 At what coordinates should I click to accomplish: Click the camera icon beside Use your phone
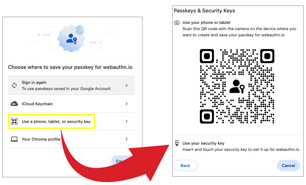pos(177,23)
